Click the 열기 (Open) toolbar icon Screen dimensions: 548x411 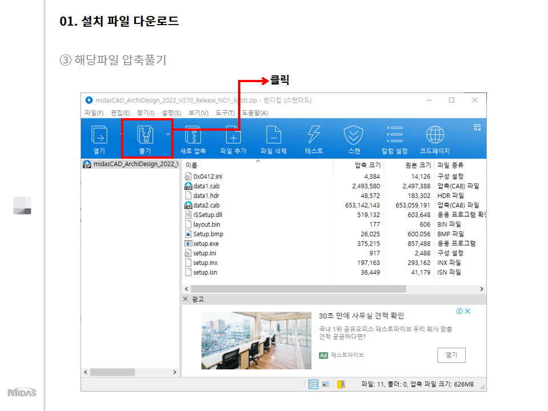(99, 135)
